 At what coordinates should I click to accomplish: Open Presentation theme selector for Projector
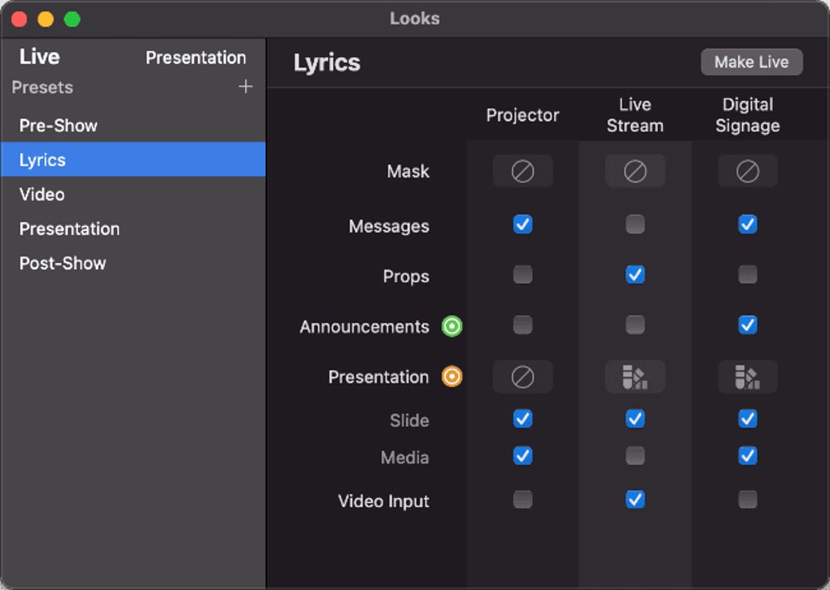[x=522, y=377]
